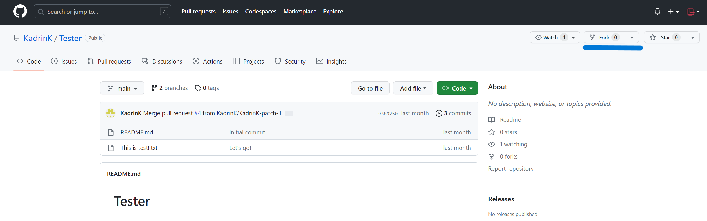Open the This is test!.txt file

pyautogui.click(x=139, y=148)
